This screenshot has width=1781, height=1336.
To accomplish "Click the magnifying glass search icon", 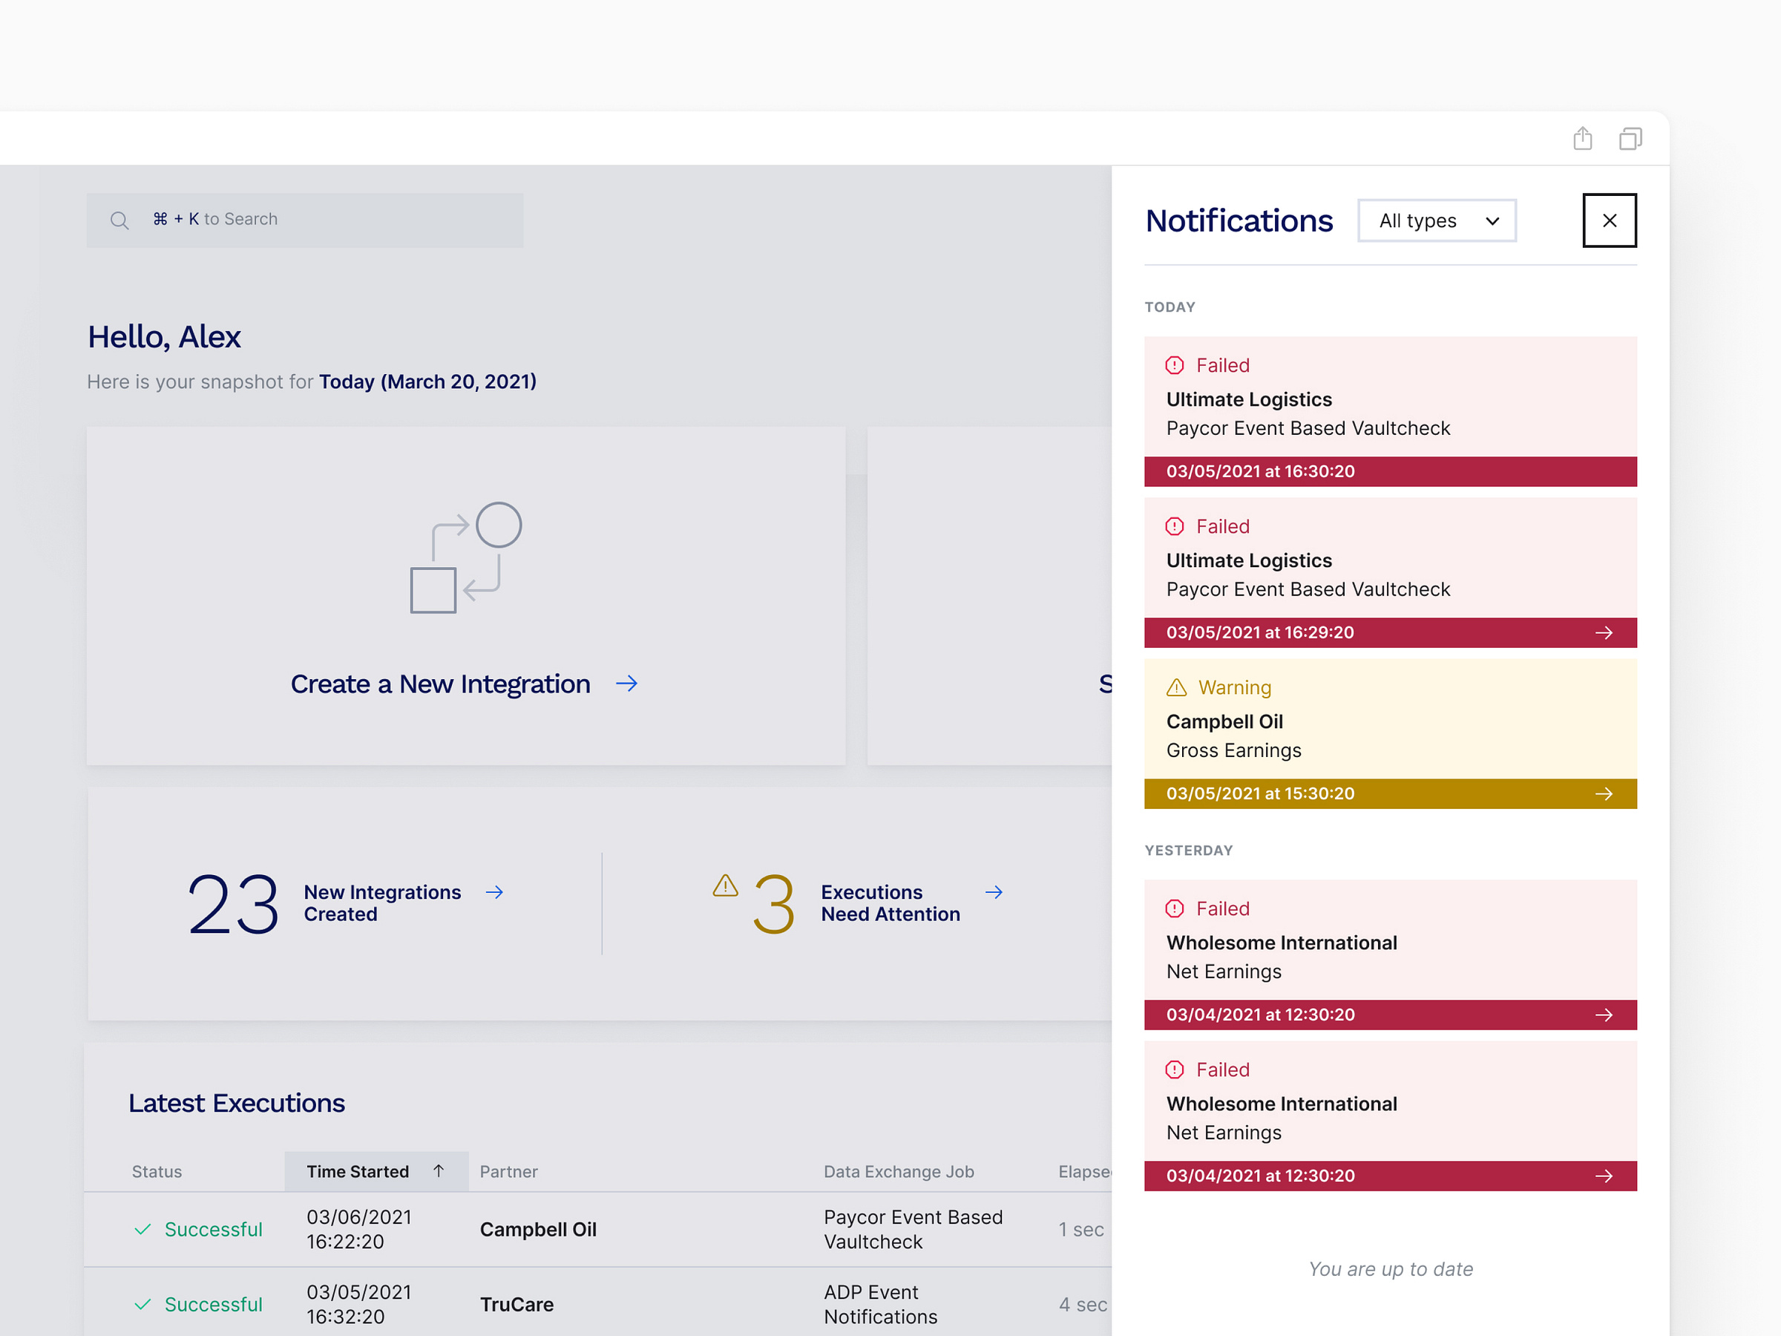I will pos(119,219).
